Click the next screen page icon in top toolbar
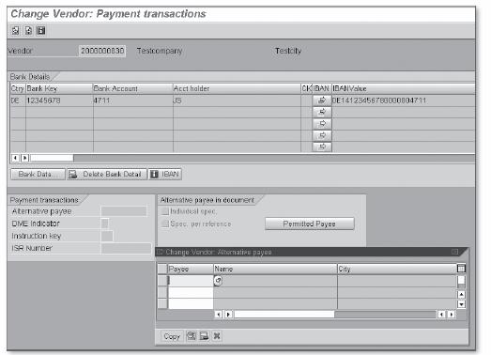Screen dimensions: 491x355 [28, 30]
